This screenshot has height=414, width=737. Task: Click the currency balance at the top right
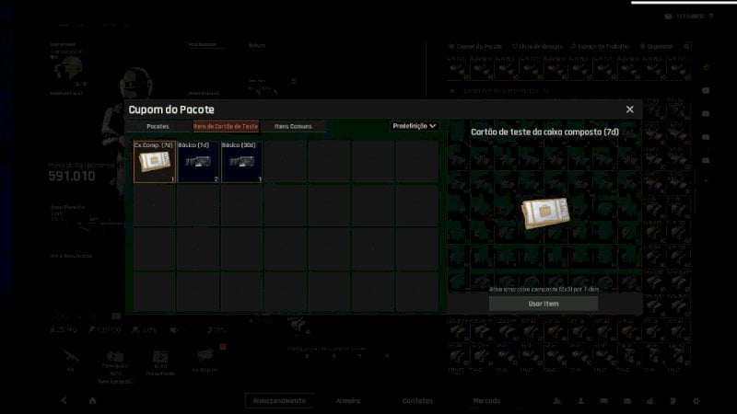point(684,17)
